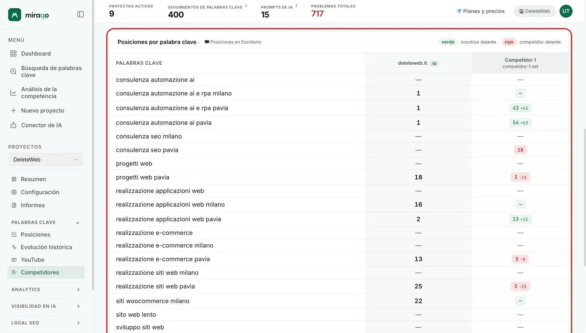Click the Configuración gear icon
The image size is (586, 333).
click(x=14, y=192)
